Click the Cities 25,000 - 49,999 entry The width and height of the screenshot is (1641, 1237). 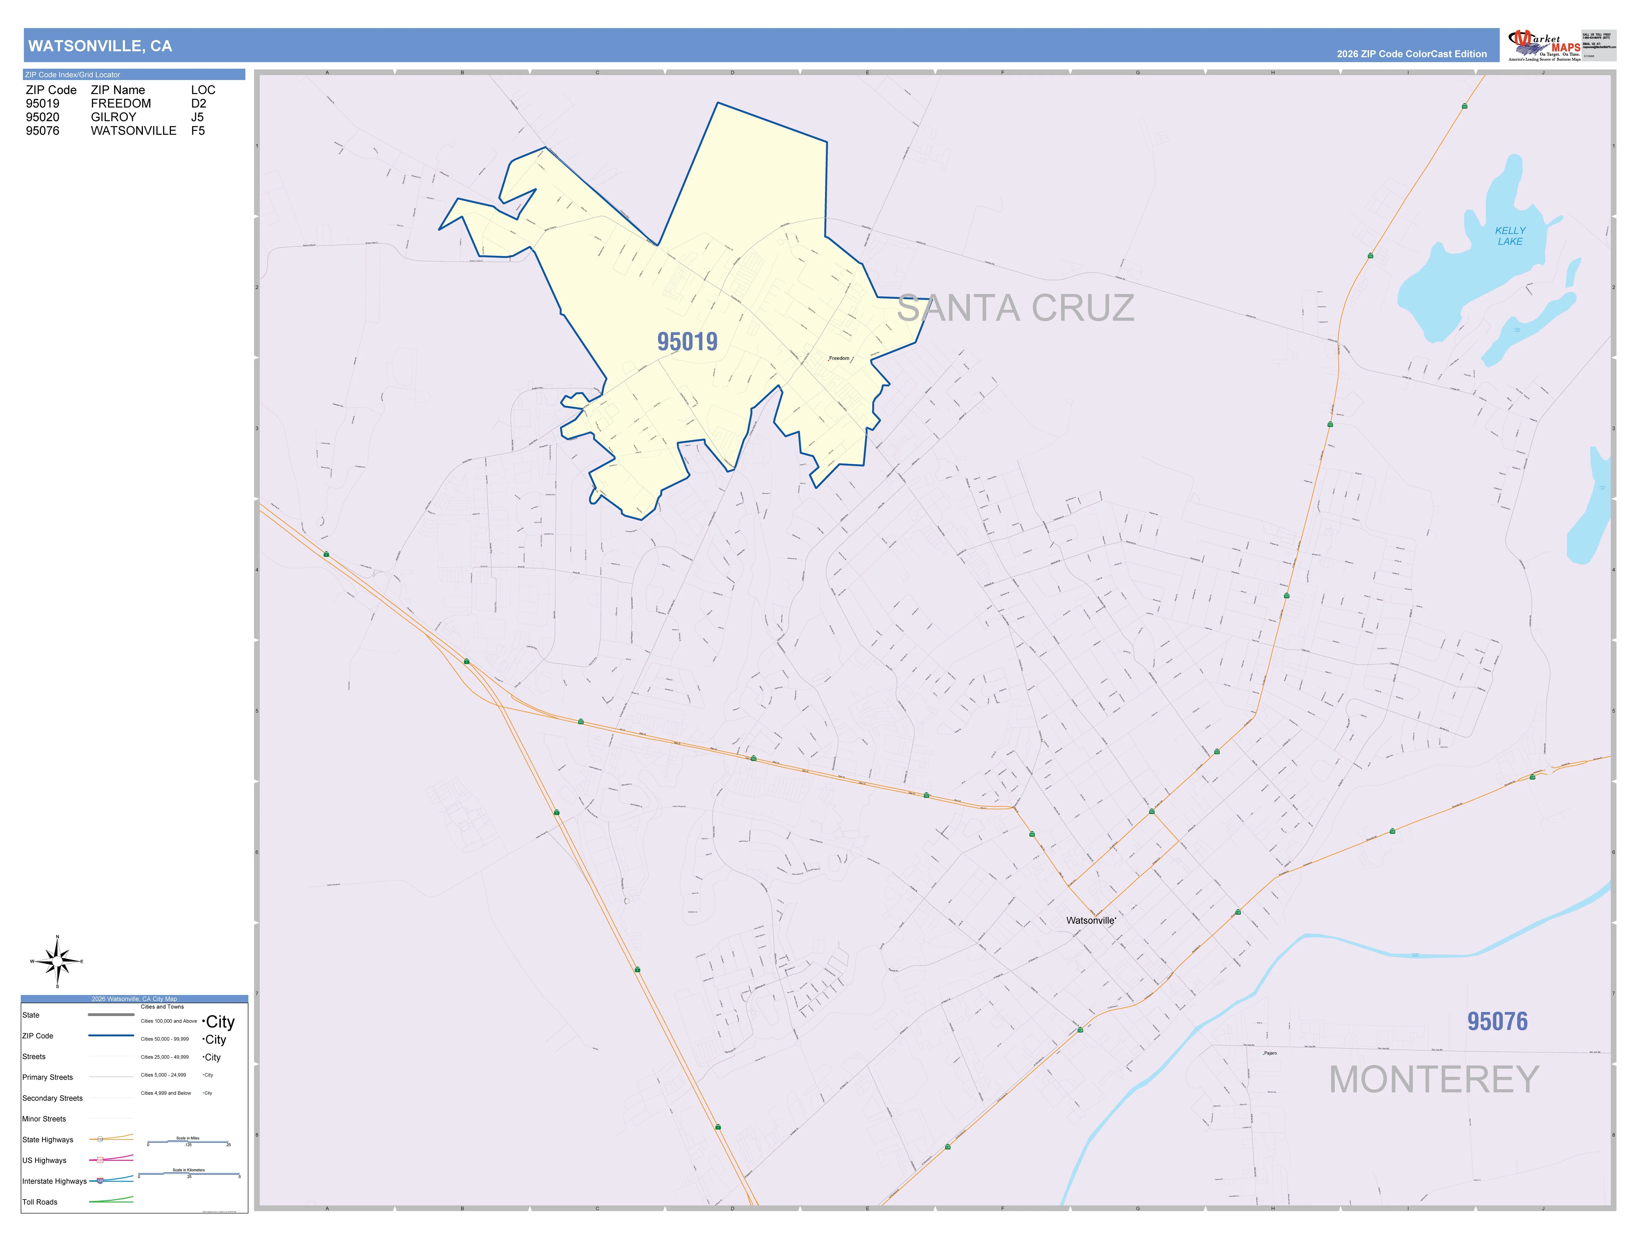(x=165, y=1057)
